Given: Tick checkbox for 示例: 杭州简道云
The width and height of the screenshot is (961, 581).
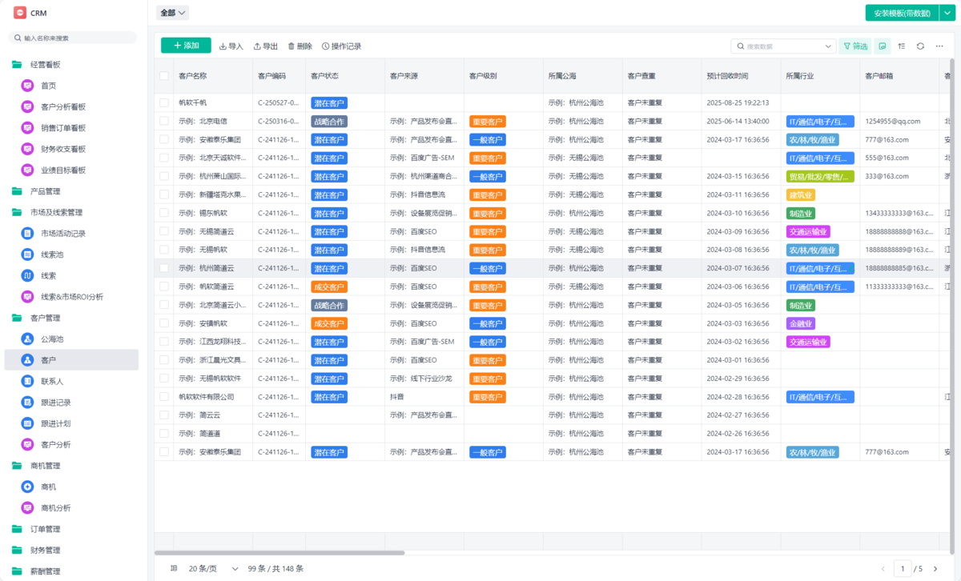Looking at the screenshot, I should click(164, 268).
